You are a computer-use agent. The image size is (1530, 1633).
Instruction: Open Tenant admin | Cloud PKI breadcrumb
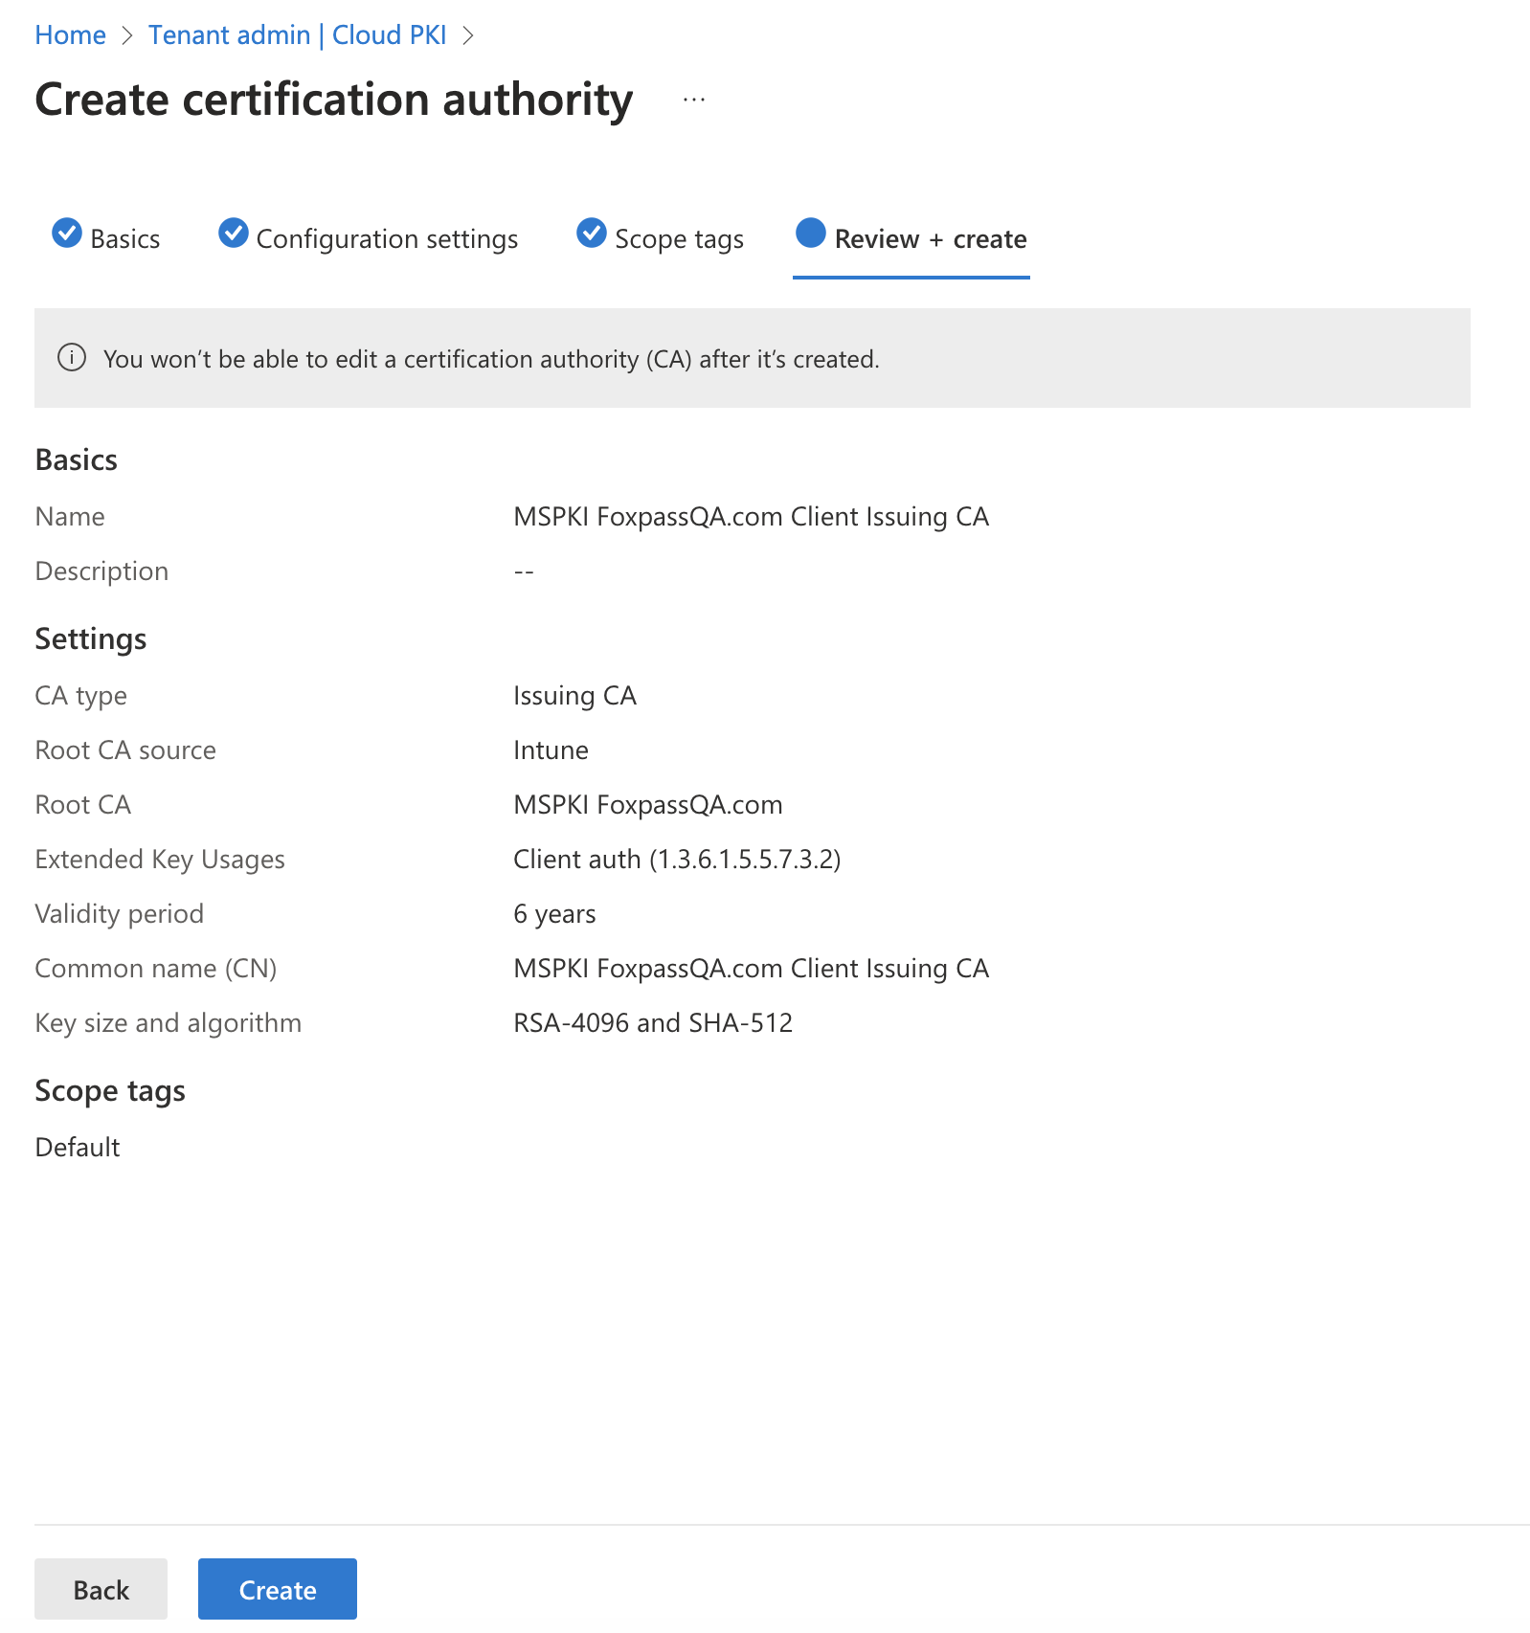298,35
